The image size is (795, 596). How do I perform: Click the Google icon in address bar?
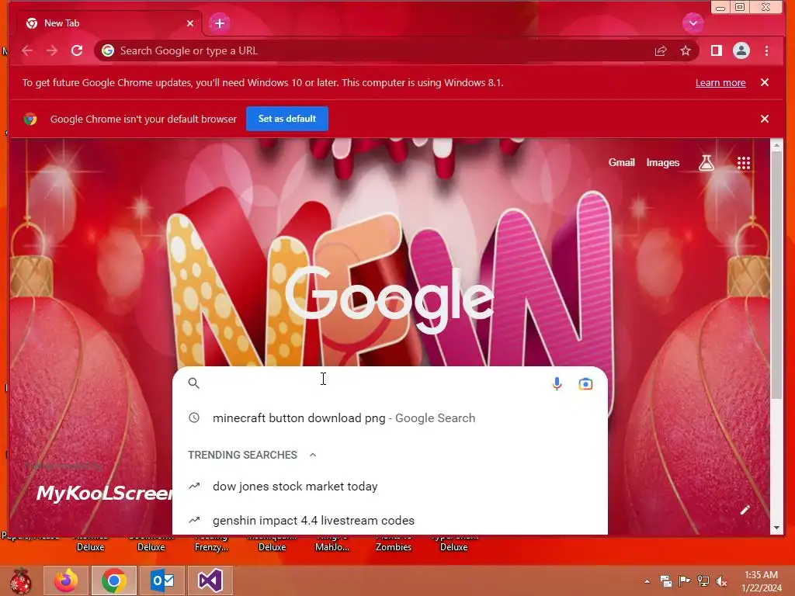(107, 50)
